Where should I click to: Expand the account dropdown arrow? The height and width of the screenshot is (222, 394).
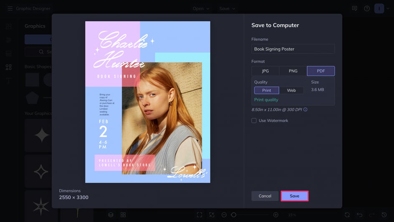pos(388,8)
